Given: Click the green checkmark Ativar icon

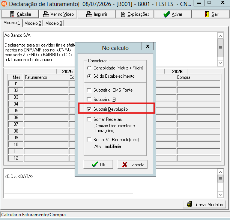Looking at the screenshot, I should pyautogui.click(x=167, y=14).
